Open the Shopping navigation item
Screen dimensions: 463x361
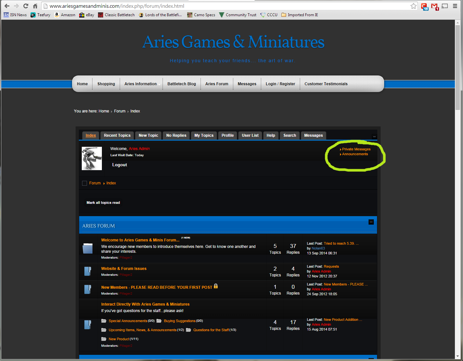[106, 84]
